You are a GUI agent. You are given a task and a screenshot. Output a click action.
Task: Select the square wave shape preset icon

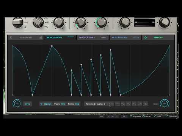pos(146,104)
